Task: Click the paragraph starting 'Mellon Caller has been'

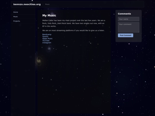Action: tap(74, 23)
